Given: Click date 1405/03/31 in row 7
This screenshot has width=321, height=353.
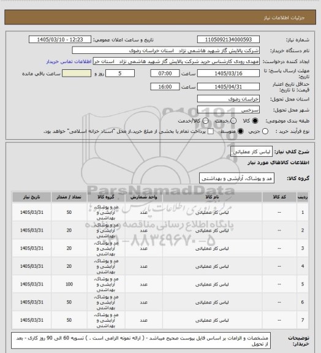Looking at the screenshot, I should (x=31, y=320).
